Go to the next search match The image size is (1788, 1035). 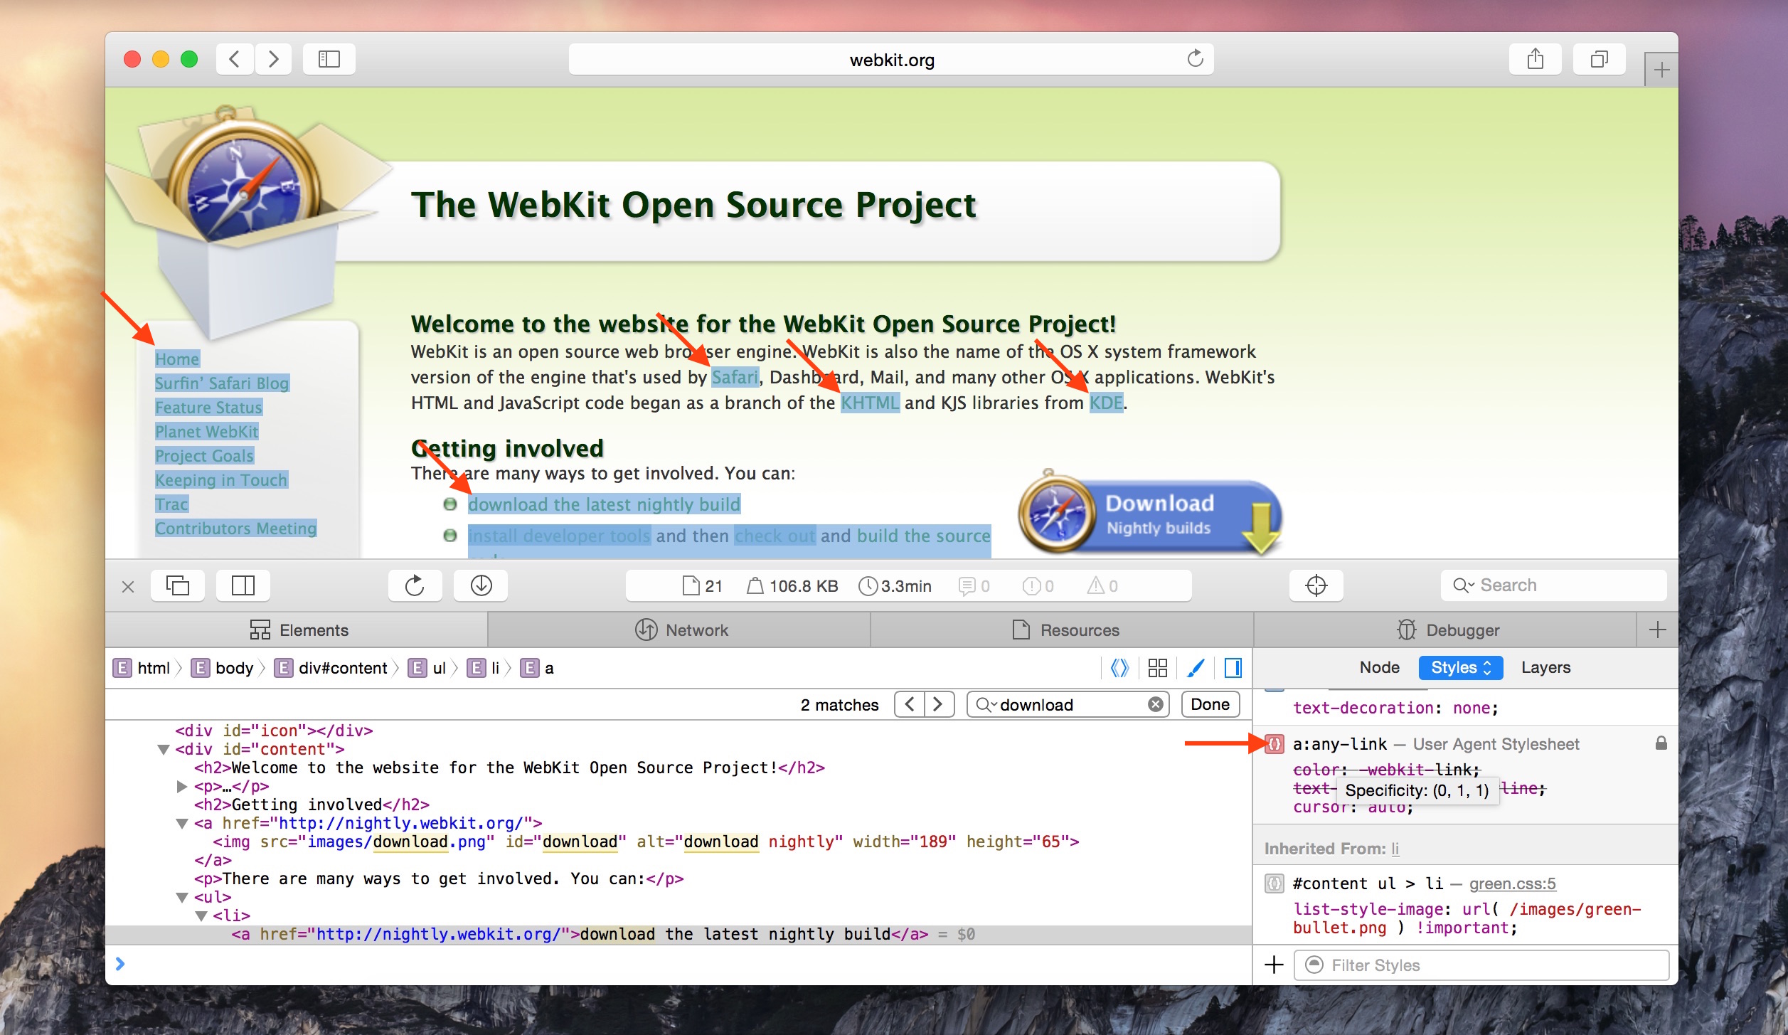(938, 704)
